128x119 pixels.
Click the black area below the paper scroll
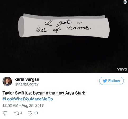point(64,53)
